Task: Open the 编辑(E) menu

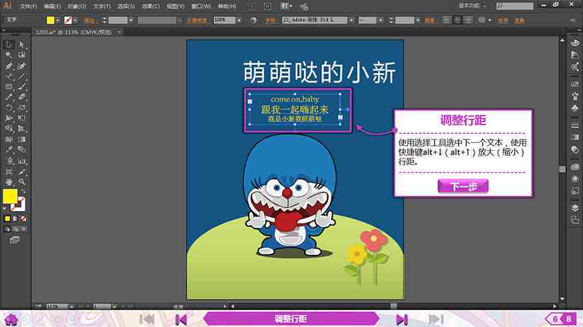Action: click(52, 6)
